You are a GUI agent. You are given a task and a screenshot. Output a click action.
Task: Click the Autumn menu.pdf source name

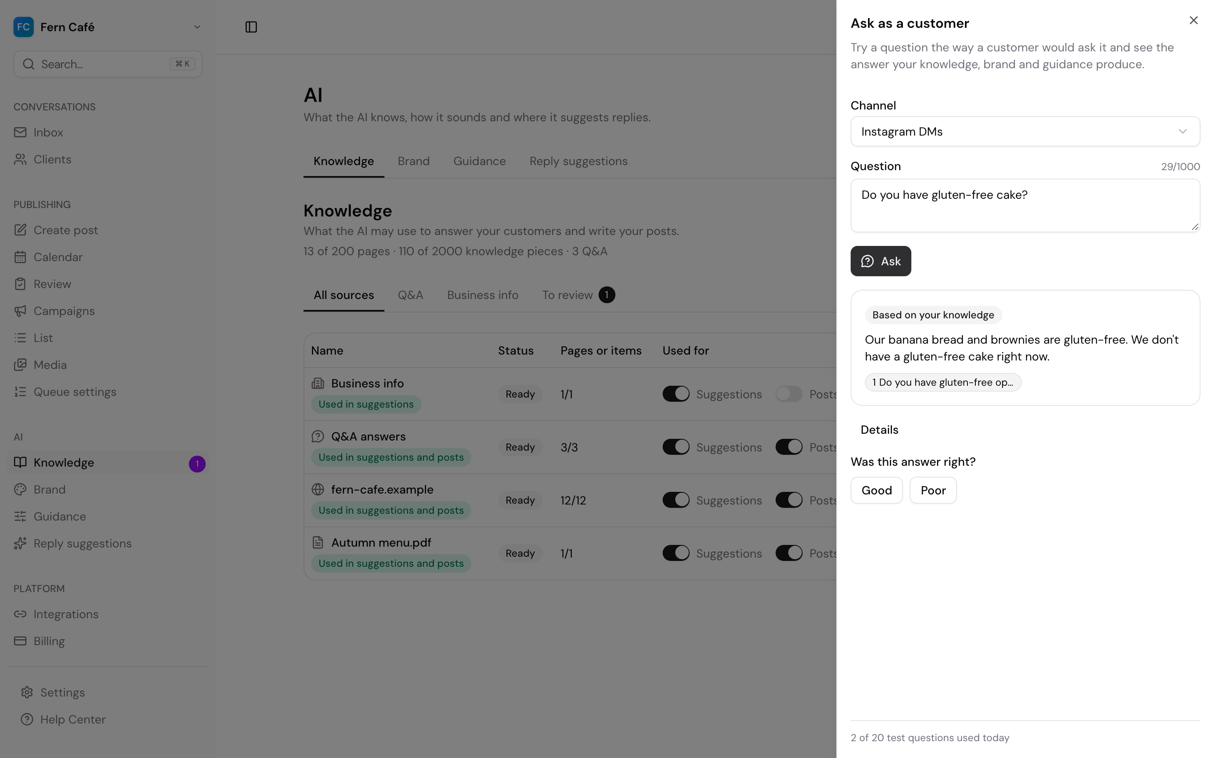click(381, 543)
